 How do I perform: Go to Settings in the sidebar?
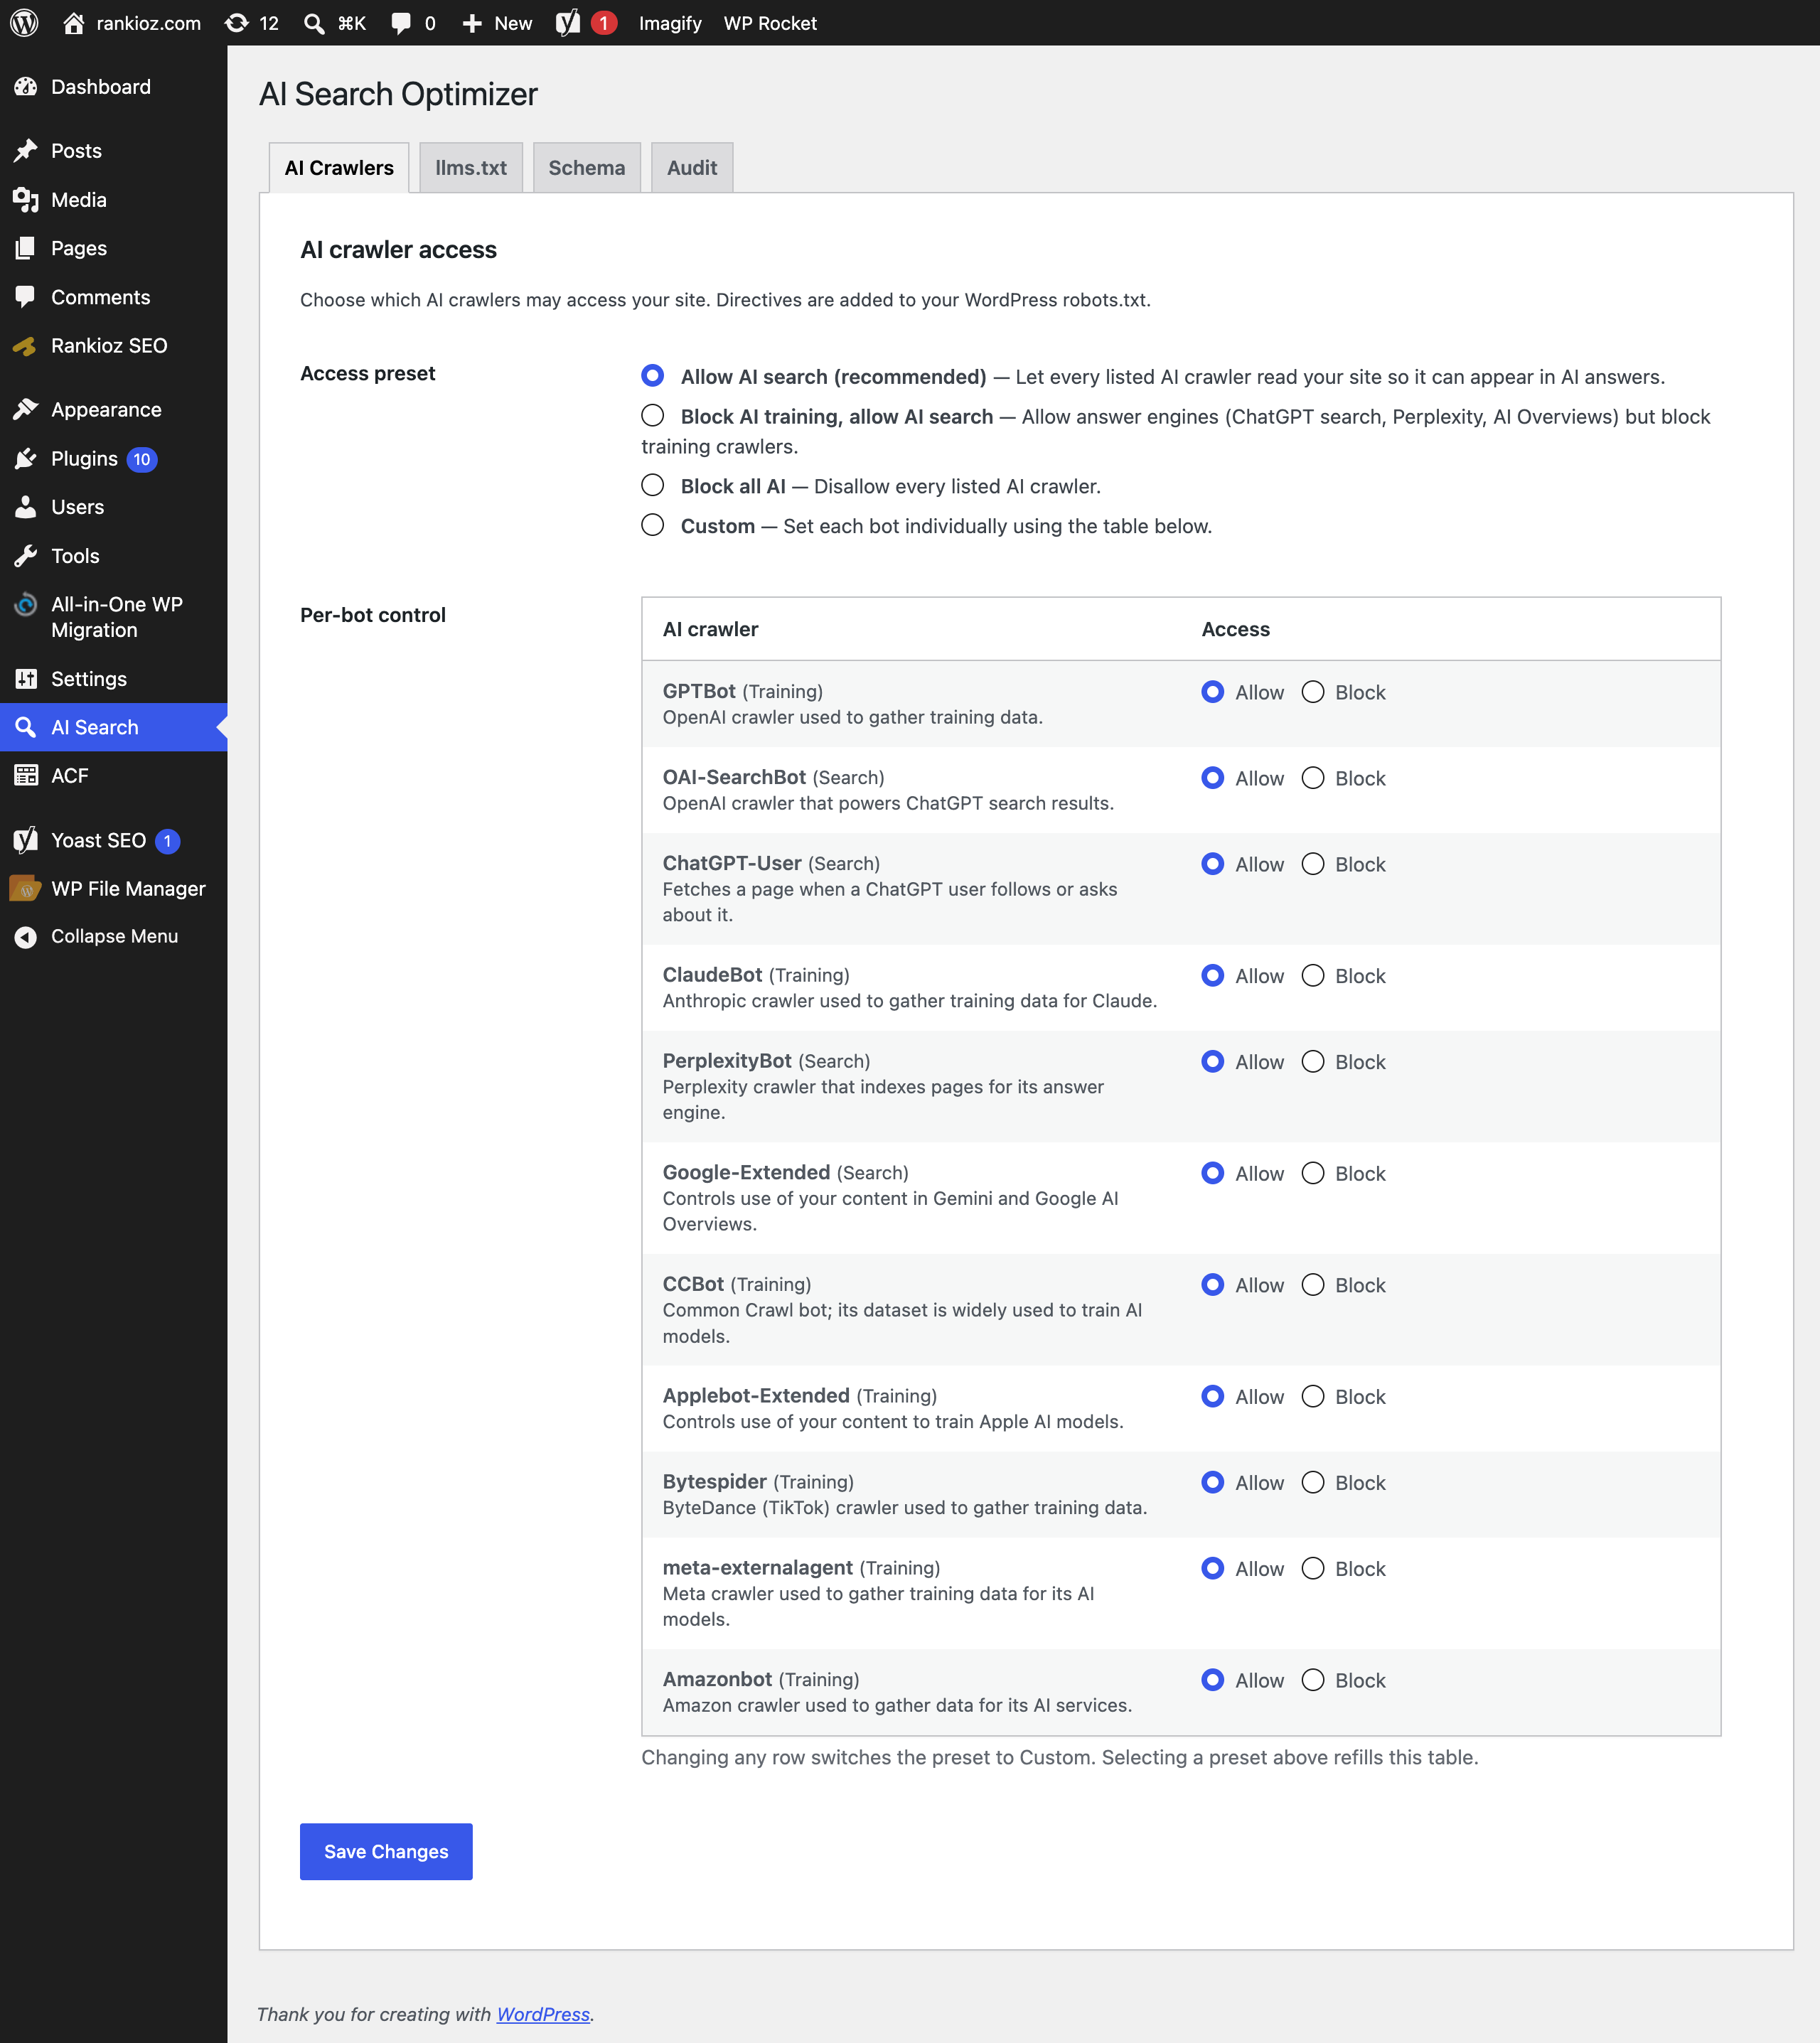click(x=114, y=679)
